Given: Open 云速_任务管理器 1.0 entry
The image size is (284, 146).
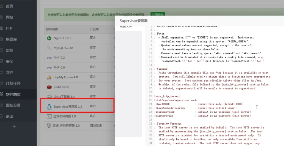Looking at the screenshot, I should click(x=66, y=125).
